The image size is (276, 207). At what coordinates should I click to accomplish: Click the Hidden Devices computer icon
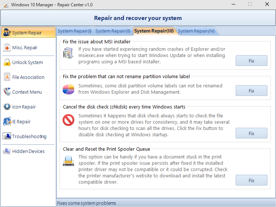pyautogui.click(x=7, y=151)
